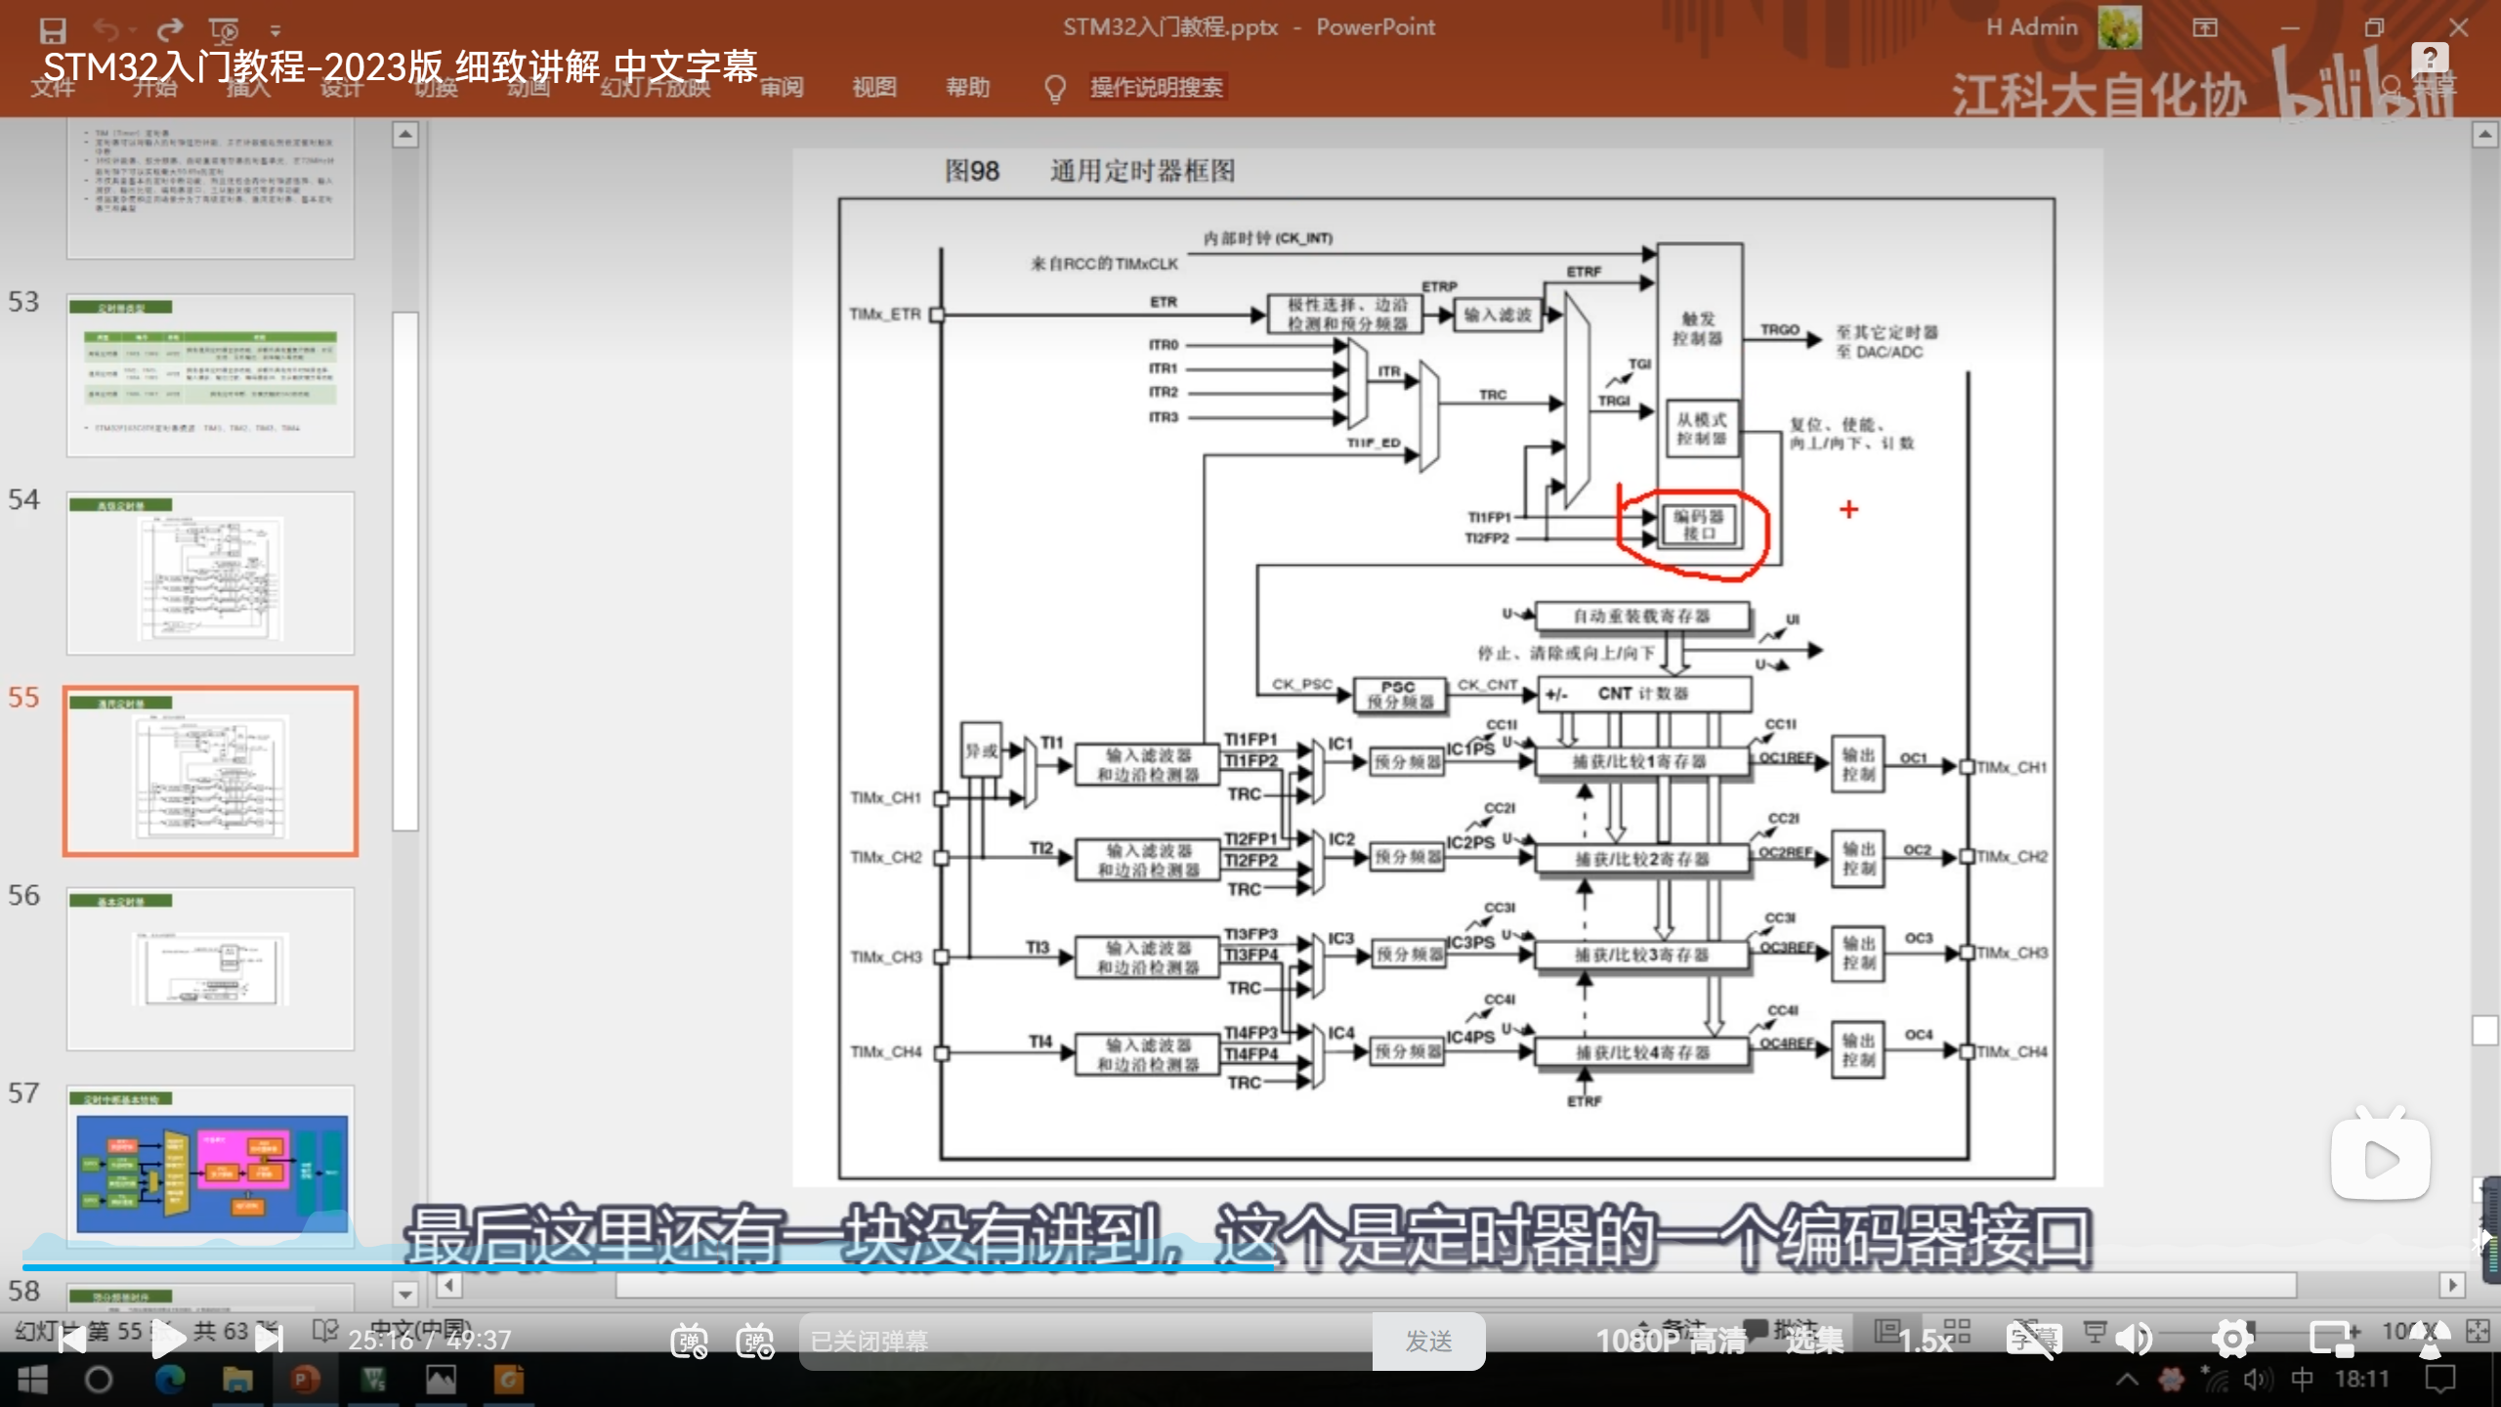Skip to the next video episode

point(269,1340)
